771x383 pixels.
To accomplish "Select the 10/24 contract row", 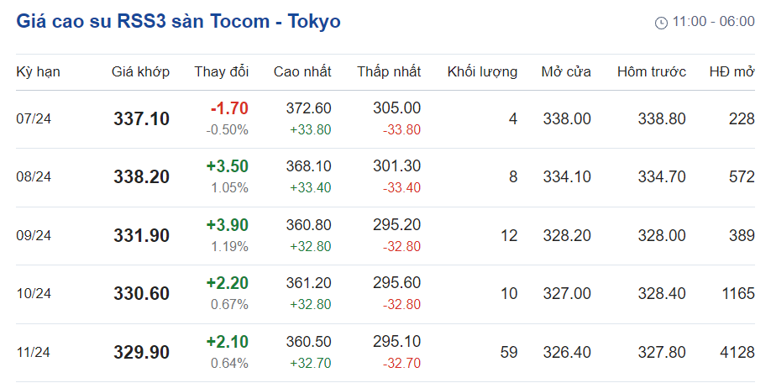I will [x=34, y=294].
